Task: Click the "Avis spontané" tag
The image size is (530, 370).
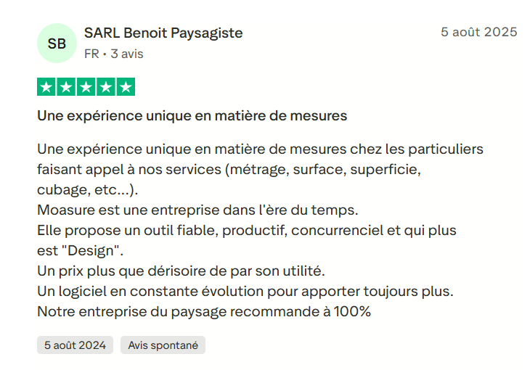Action: pyautogui.click(x=163, y=345)
